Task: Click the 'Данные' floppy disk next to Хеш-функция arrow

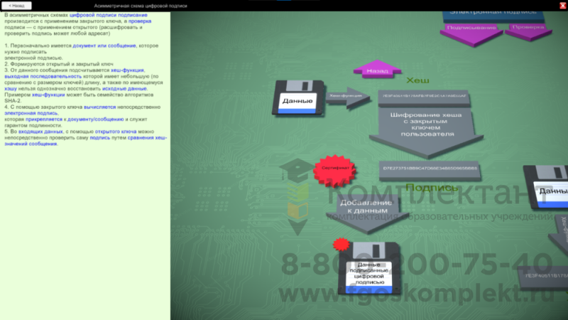Action: 297,98
